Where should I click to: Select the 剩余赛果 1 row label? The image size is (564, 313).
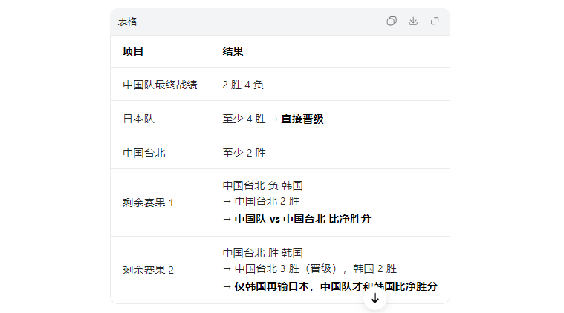click(148, 202)
